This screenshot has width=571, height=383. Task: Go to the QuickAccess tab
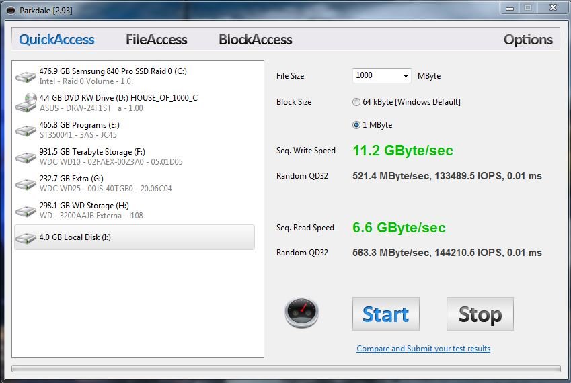coord(56,40)
